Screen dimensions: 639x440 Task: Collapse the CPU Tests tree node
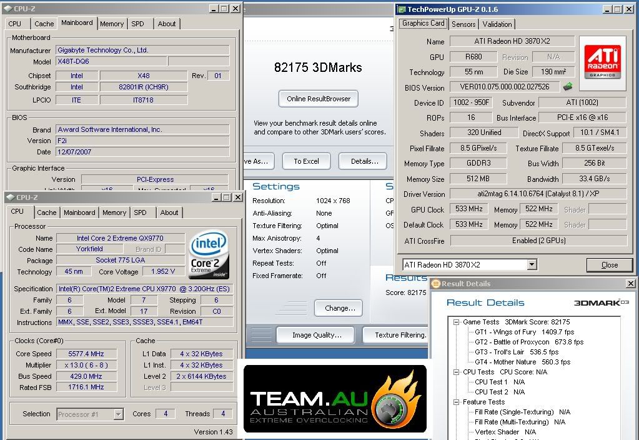(455, 372)
